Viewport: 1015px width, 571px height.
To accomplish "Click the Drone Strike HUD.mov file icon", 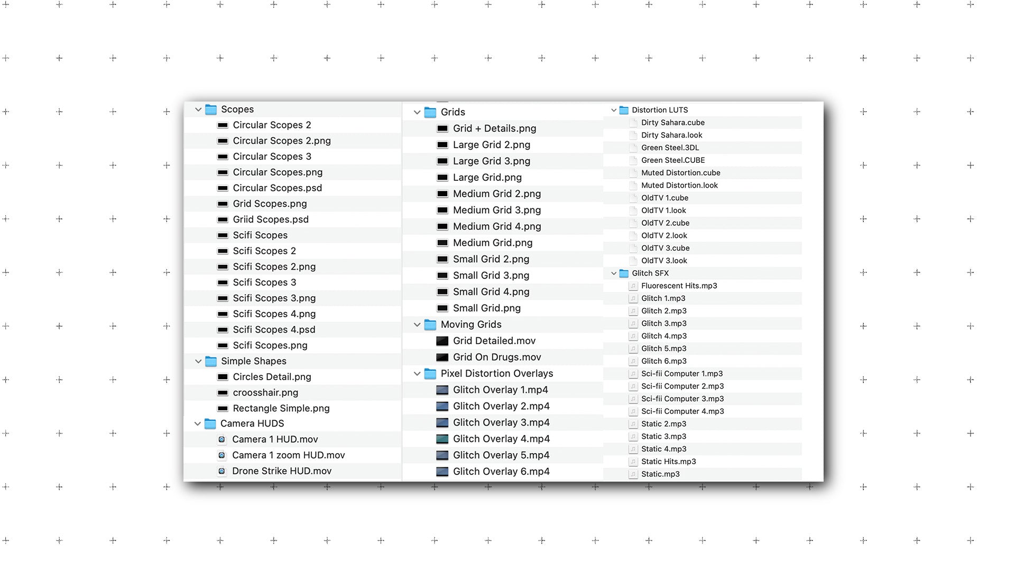I will coord(222,471).
